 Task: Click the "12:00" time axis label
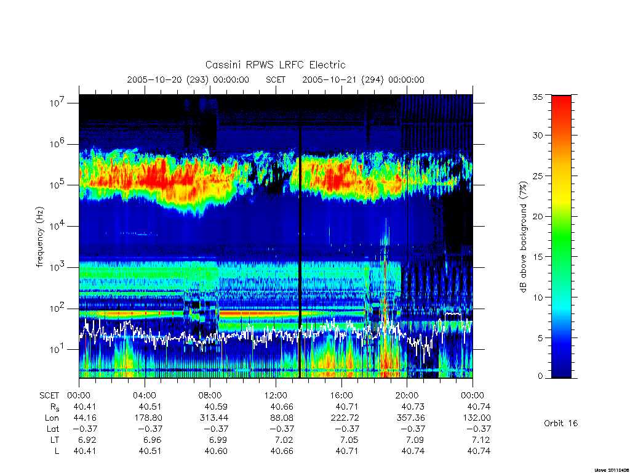(x=276, y=395)
